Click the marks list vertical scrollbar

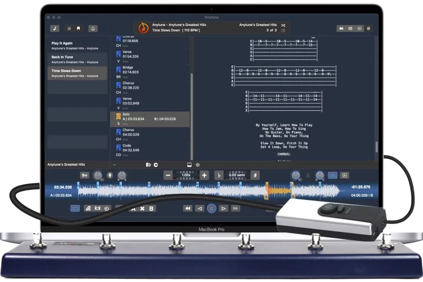coord(192,116)
